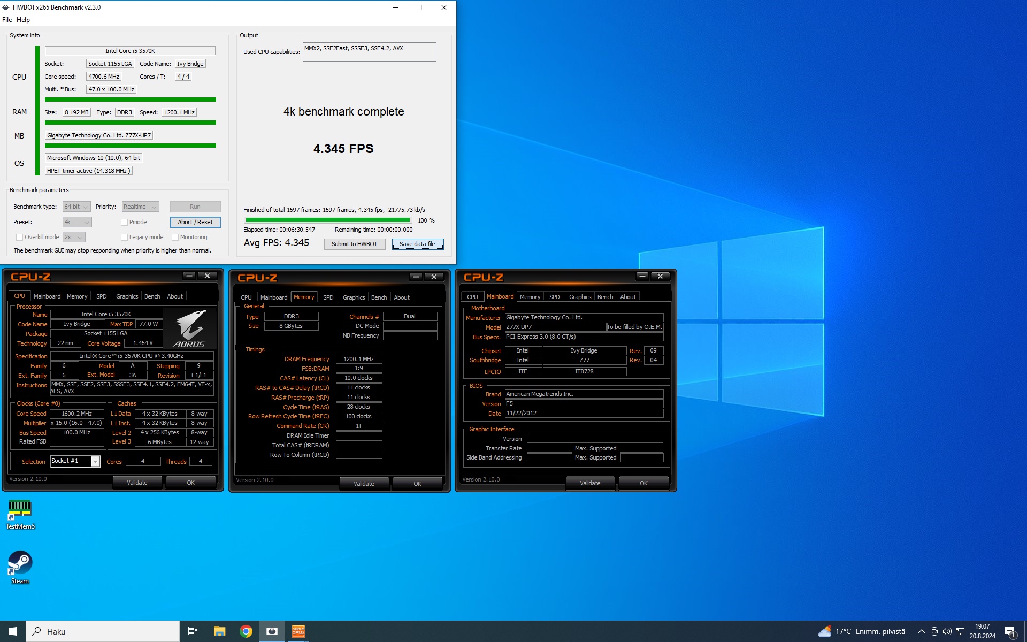Open notification center icon

click(1010, 631)
